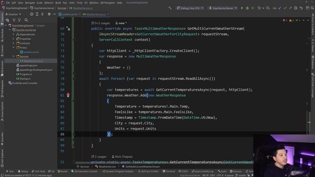The height and width of the screenshot is (177, 315).
Task: Click the breakpoint bulb icon on line 81
Action: 68,95
